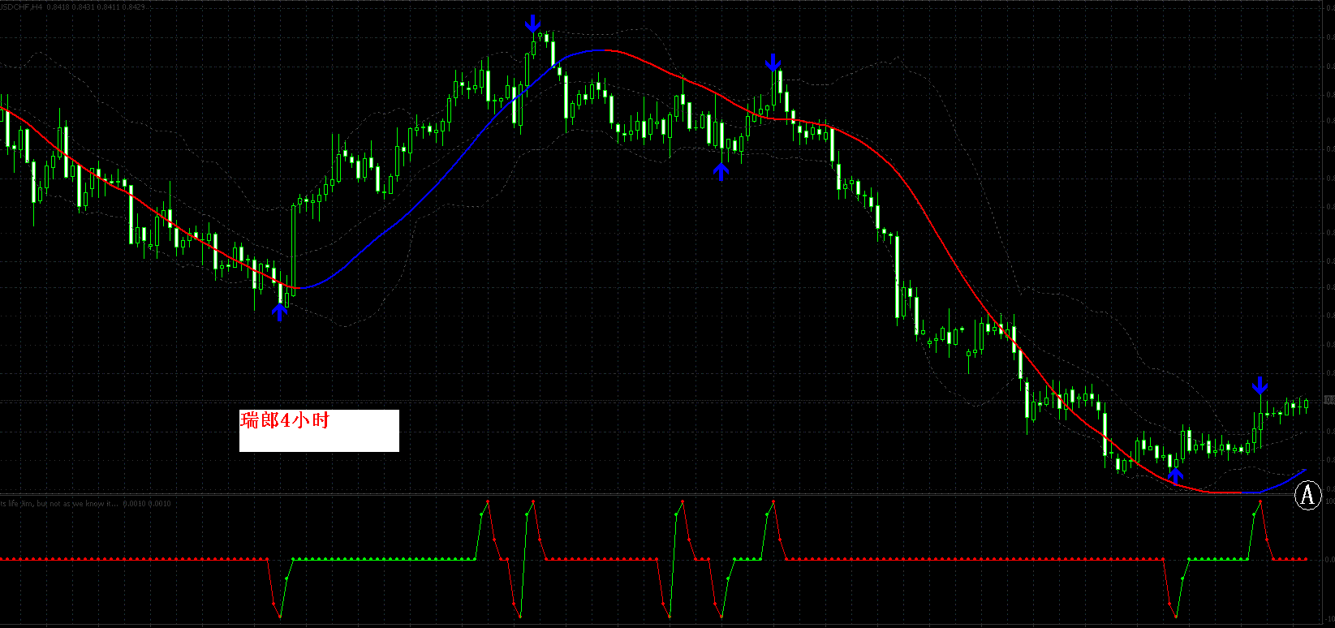The width and height of the screenshot is (1335, 628).
Task: Click the circled A icon at chart corner
Action: tap(1307, 494)
